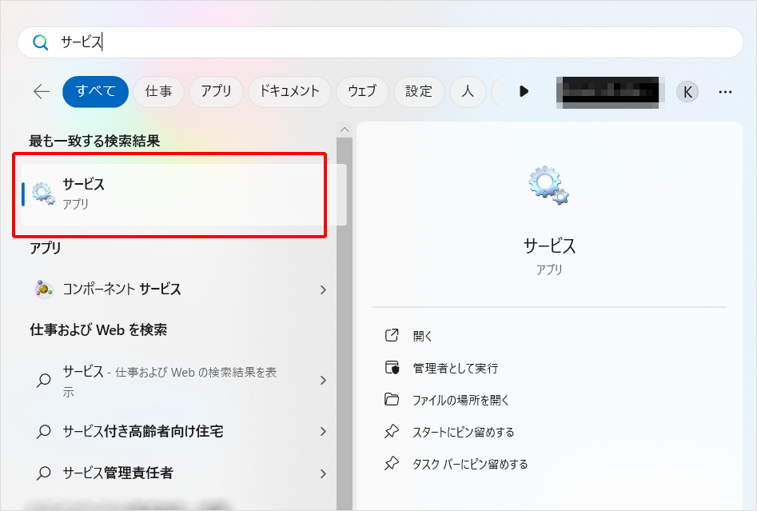This screenshot has width=757, height=511.
Task: Expand the サービス付き高齢者向け住宅 web suggestion
Action: coord(323,431)
